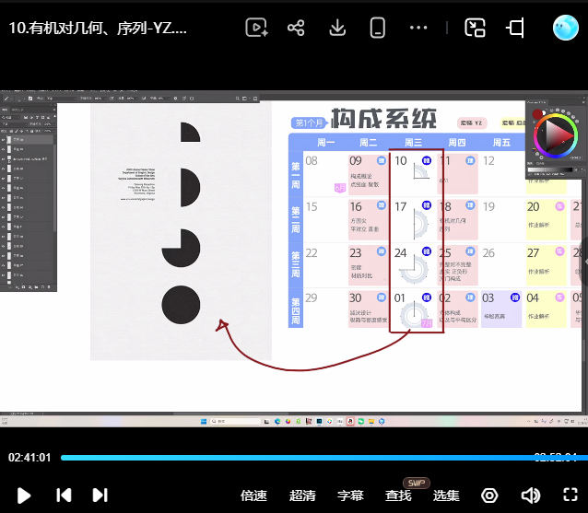Select the brush tool icon in Photoshop options bar
The height and width of the screenshot is (513, 588).
[6, 99]
